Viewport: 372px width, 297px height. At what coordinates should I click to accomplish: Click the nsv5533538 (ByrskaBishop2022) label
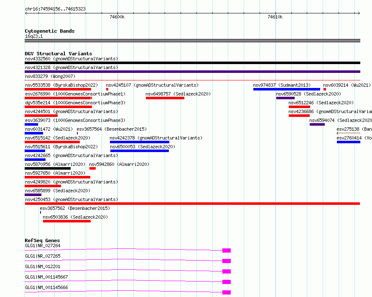click(x=61, y=85)
